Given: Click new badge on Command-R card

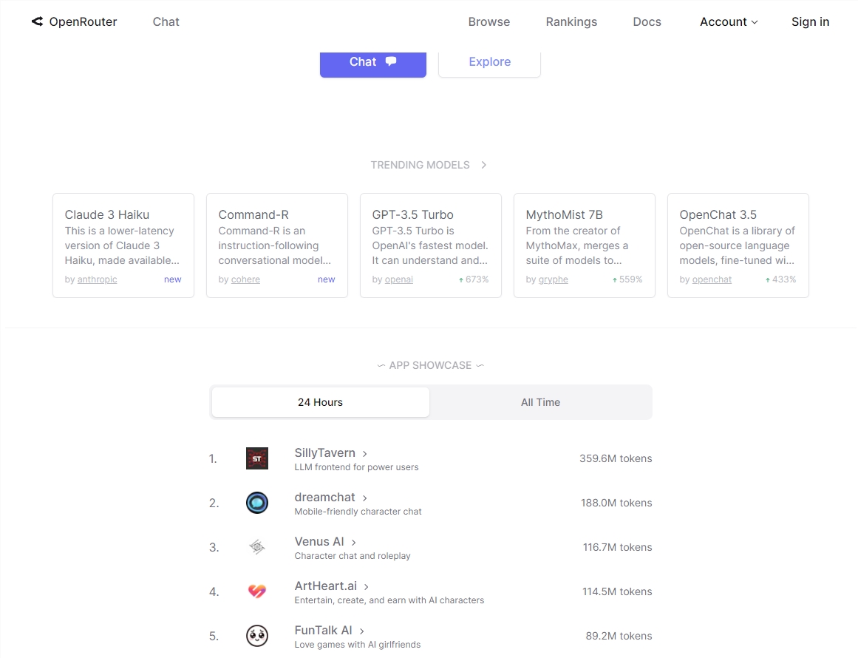Looking at the screenshot, I should pyautogui.click(x=327, y=279).
